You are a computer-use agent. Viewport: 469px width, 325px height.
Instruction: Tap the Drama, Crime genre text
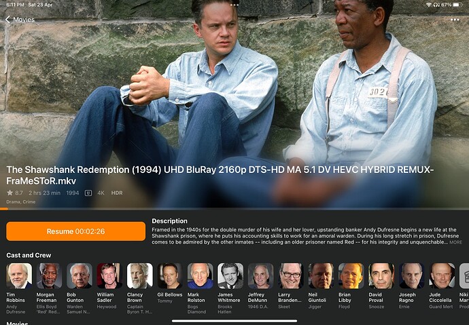[21, 202]
